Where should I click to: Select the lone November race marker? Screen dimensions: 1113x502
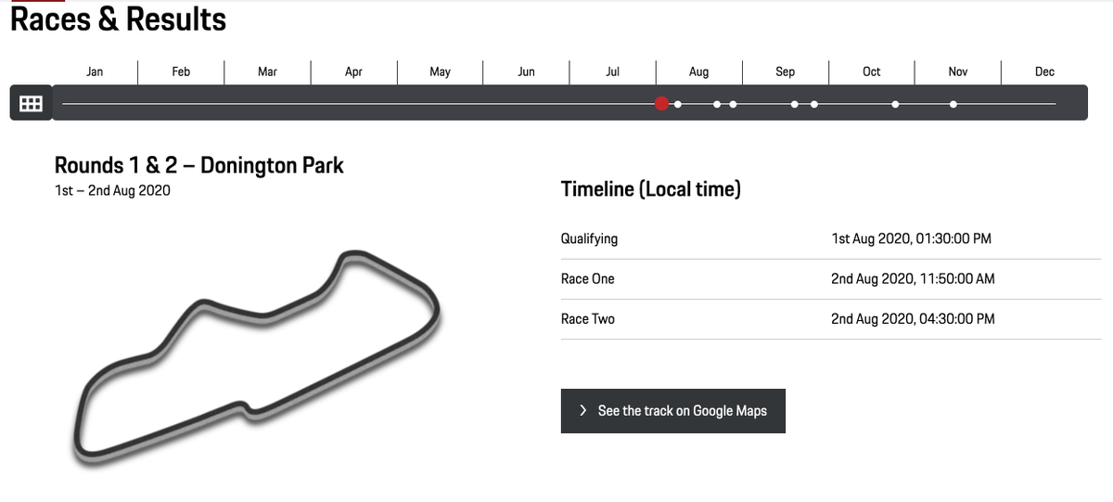coord(953,104)
